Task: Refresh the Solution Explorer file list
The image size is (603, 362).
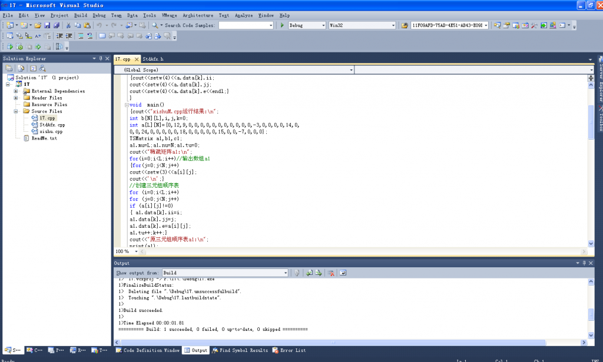Action: pyautogui.click(x=34, y=68)
